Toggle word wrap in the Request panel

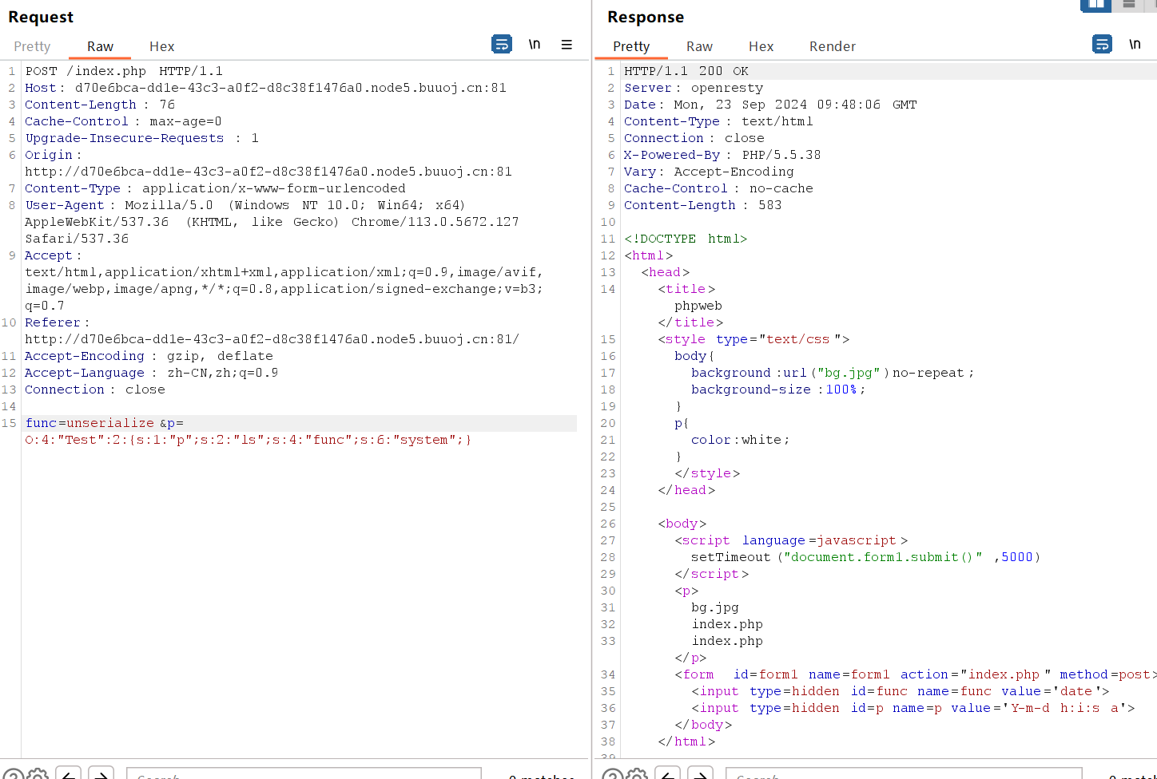tap(501, 45)
